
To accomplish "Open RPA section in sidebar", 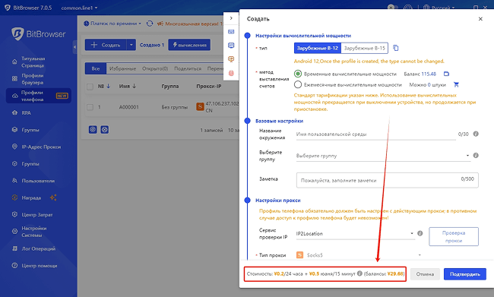I will pyautogui.click(x=26, y=112).
